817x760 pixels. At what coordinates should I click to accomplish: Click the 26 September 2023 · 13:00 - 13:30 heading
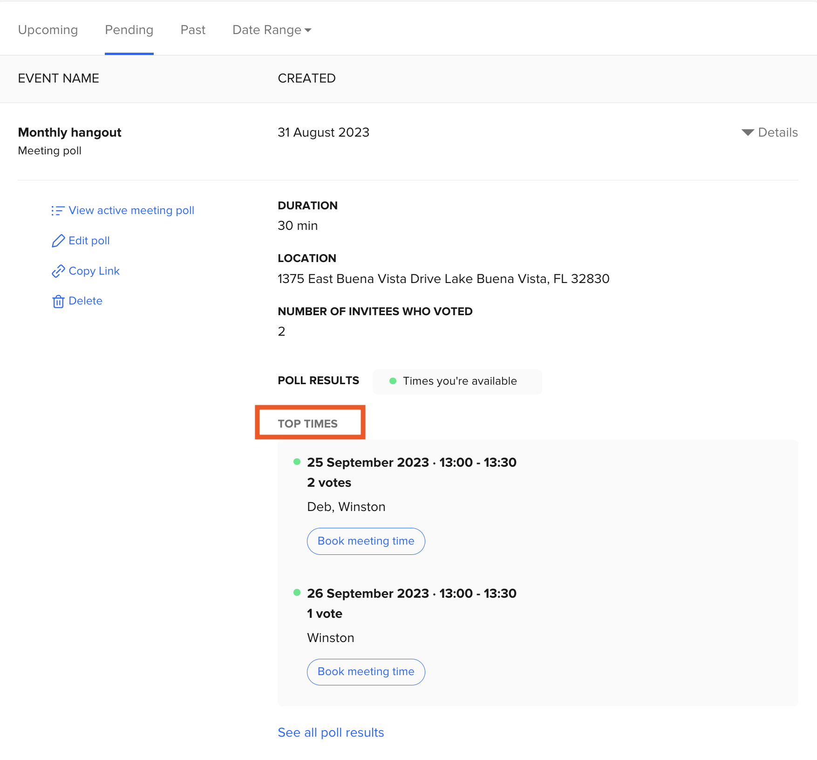point(412,594)
